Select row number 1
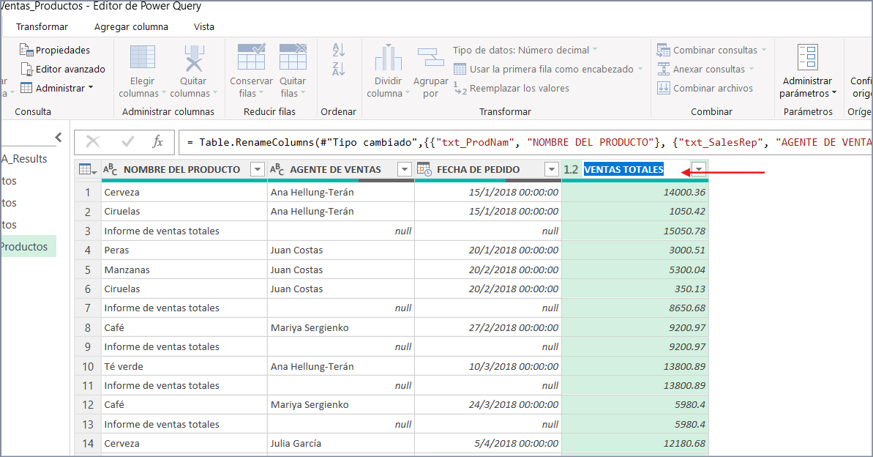The width and height of the screenshot is (873, 457). [87, 193]
